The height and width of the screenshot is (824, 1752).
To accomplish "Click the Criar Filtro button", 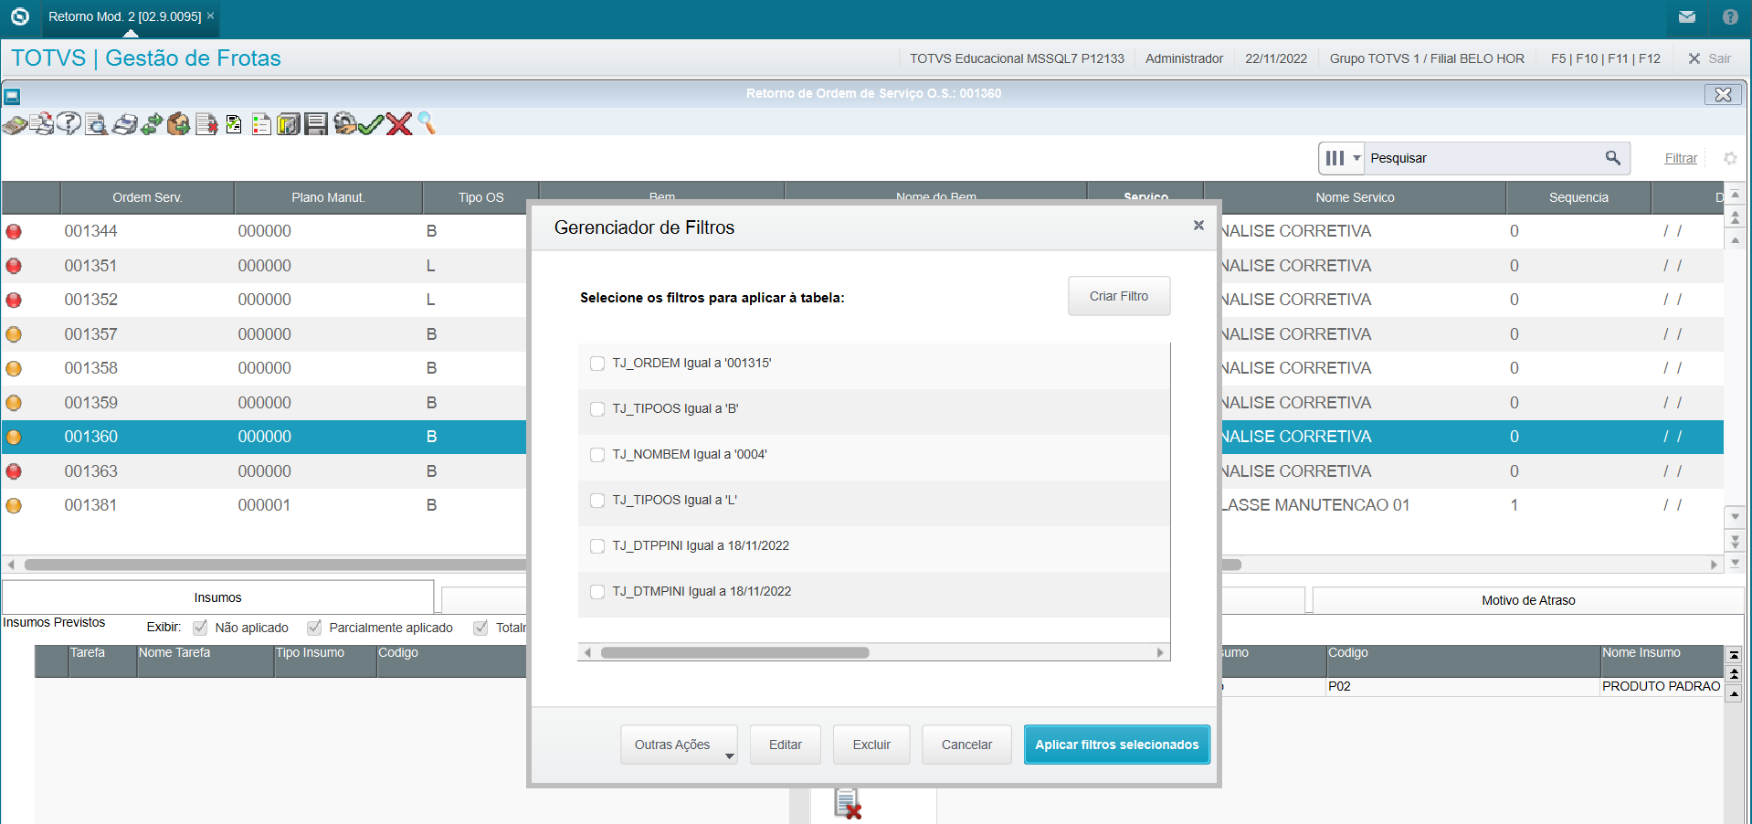I will (1119, 296).
